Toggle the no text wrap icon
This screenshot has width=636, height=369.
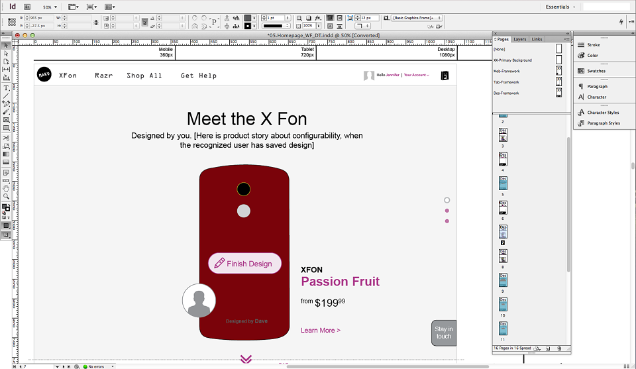[x=330, y=19]
